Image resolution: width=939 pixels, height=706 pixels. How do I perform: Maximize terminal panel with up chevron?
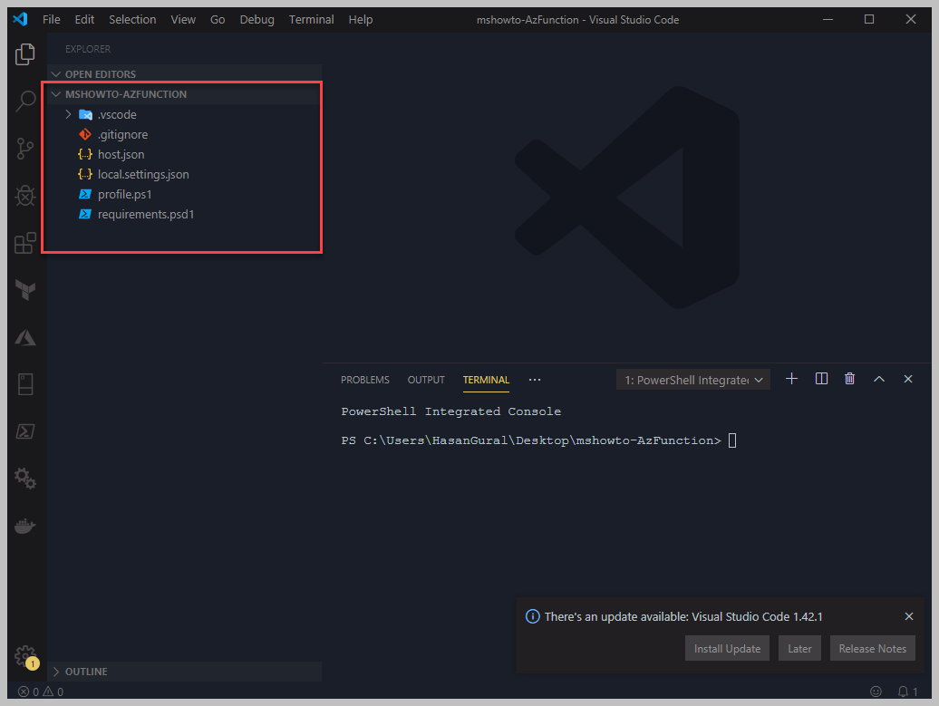click(878, 379)
